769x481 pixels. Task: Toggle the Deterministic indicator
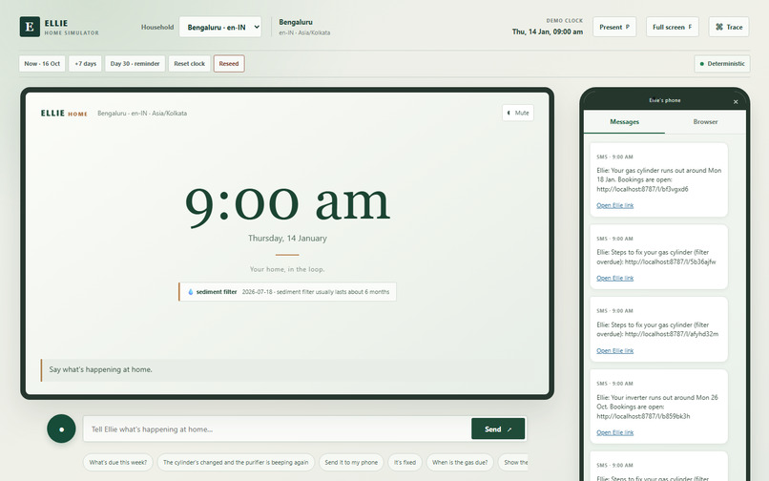[x=722, y=64]
